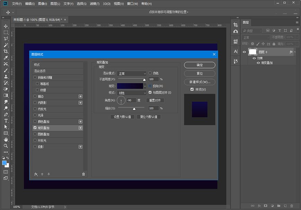This screenshot has height=210, width=301.
Task: Add another Stroke effect plus icon
Action: pos(80,96)
